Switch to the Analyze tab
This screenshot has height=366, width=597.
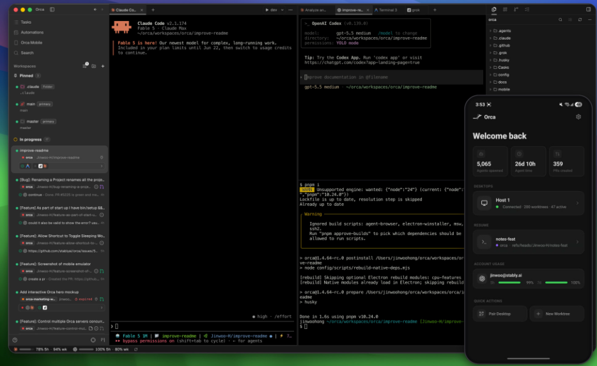tap(314, 10)
